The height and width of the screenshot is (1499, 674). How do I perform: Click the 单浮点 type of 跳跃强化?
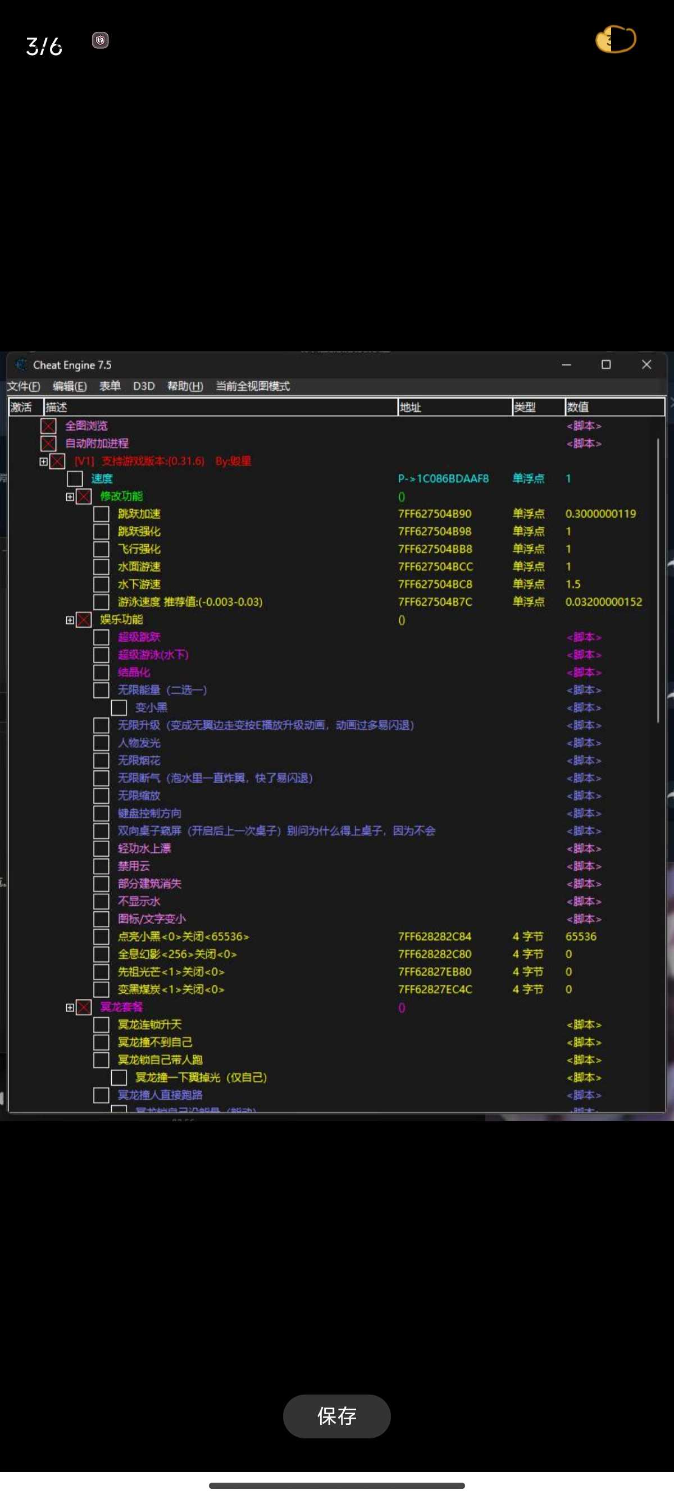(529, 531)
